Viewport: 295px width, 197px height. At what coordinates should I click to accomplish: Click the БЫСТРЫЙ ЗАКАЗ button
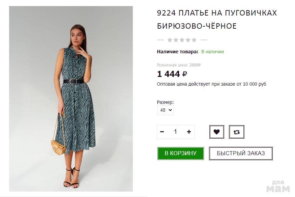point(241,153)
